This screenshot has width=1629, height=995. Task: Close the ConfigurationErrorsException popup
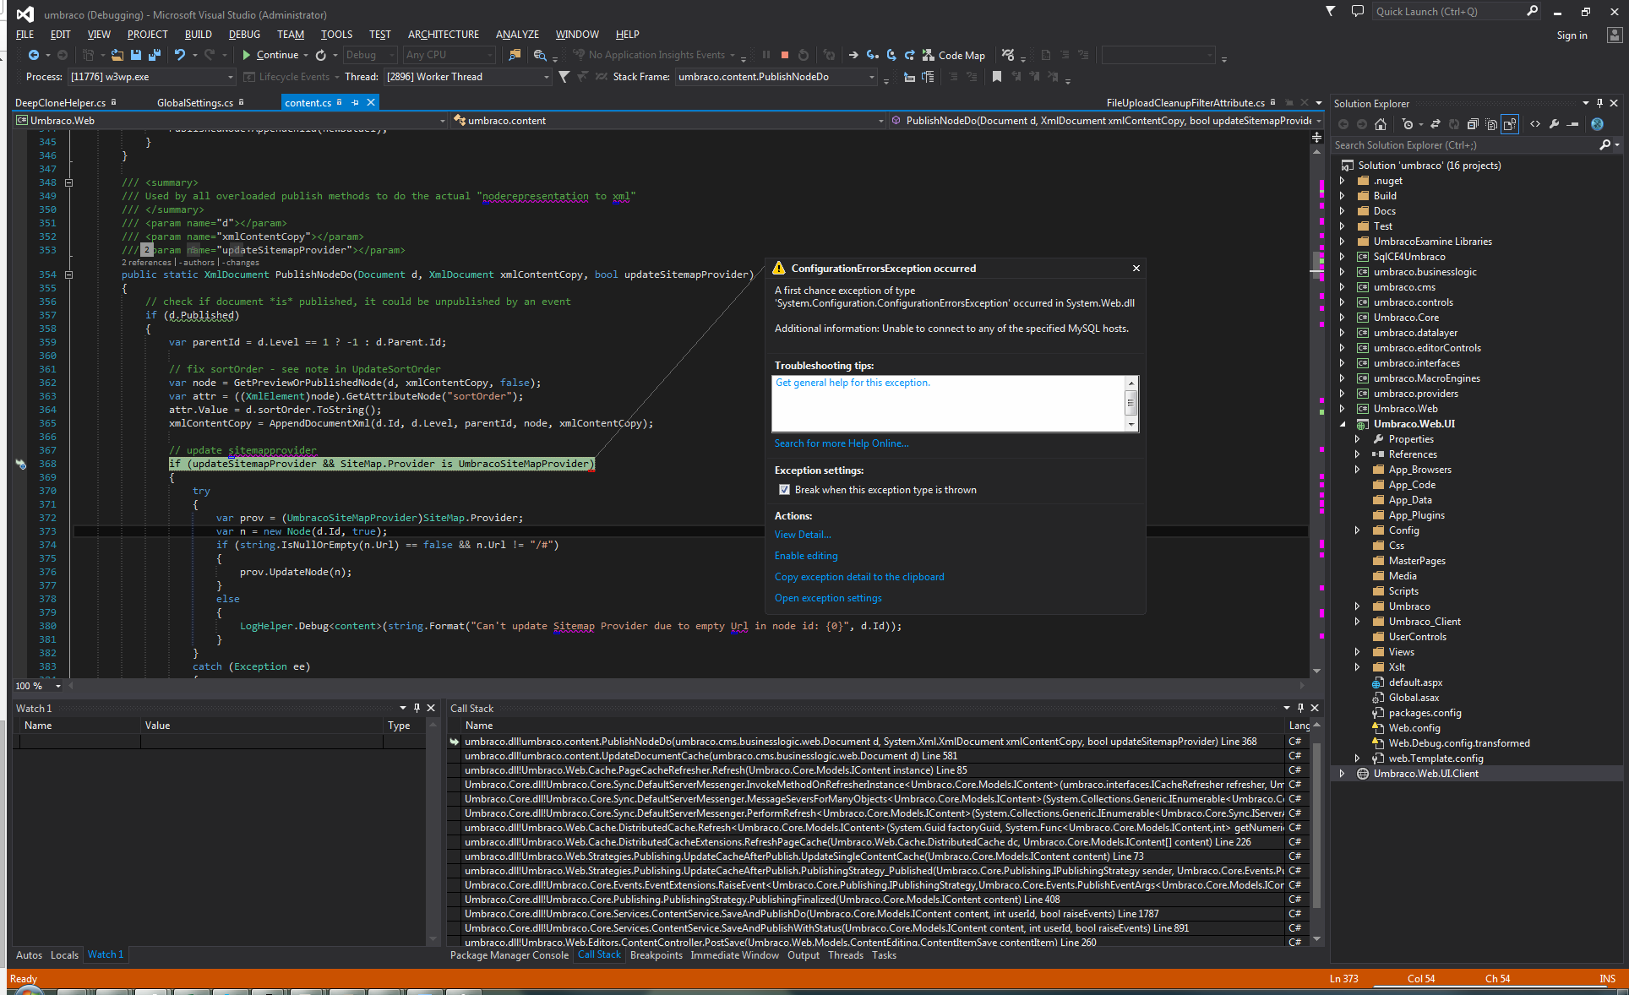tap(1136, 269)
